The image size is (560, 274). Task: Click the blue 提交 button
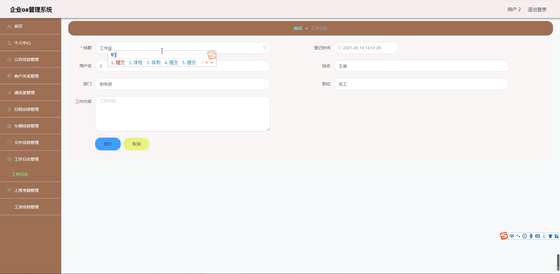(108, 144)
